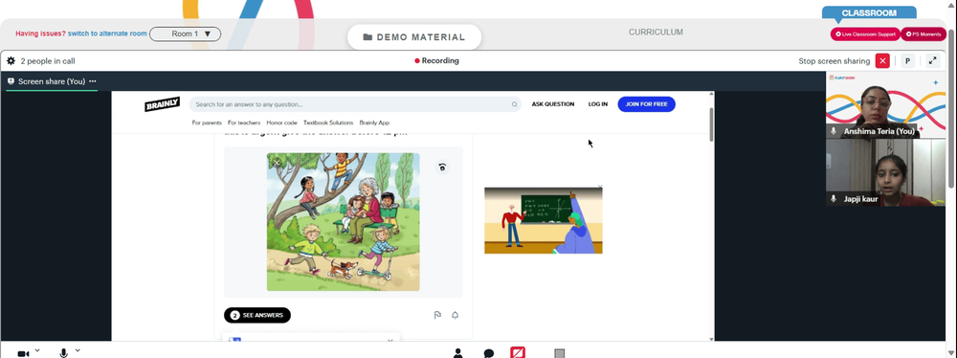Click the Brainly logo
Viewport: 957px width, 358px height.
(x=163, y=104)
